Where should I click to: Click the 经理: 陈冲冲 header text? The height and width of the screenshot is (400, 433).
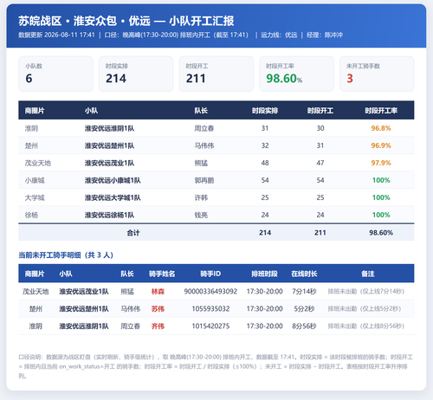325,35
